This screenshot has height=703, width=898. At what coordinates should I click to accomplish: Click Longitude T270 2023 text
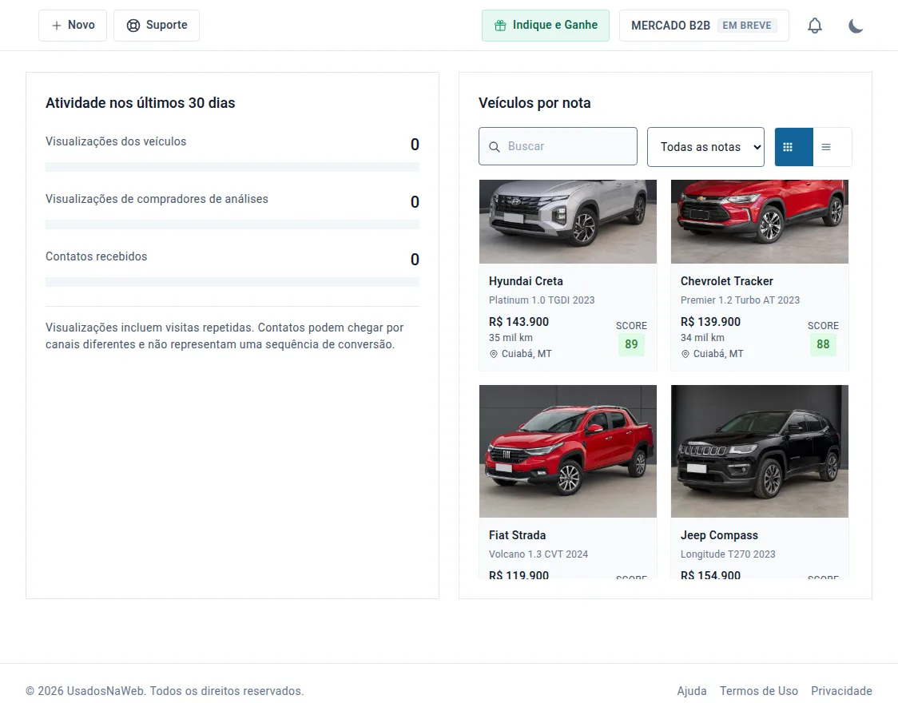tap(728, 554)
